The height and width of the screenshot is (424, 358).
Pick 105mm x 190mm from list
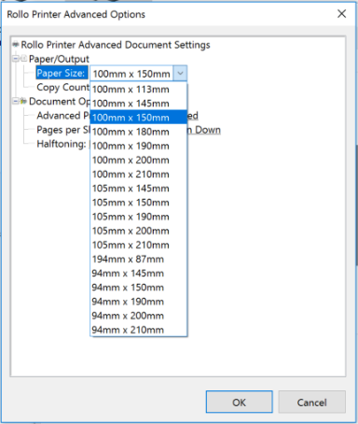139,217
